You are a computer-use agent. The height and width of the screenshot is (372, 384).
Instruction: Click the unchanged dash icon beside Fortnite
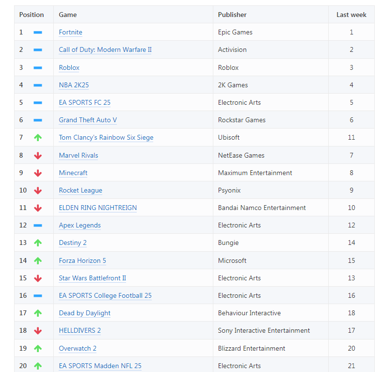tap(38, 32)
